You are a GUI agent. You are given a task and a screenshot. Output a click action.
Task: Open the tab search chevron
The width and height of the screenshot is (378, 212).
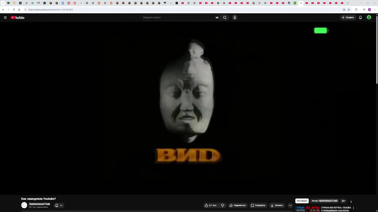point(3,3)
